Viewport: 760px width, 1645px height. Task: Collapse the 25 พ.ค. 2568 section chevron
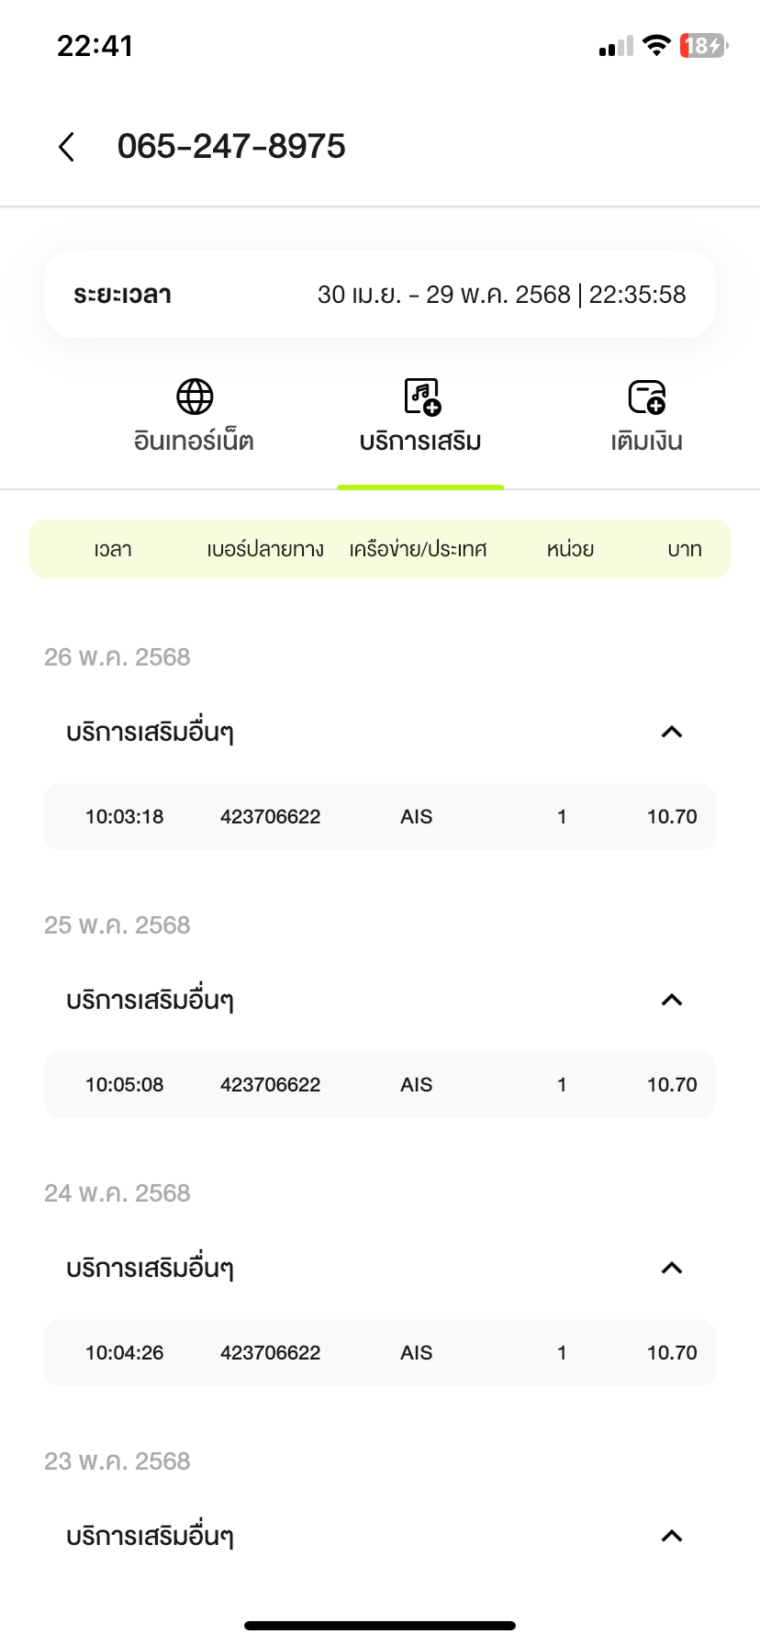pos(672,1000)
